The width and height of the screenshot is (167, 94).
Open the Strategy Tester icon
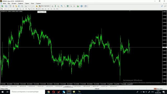pyautogui.click(x=22, y=6)
